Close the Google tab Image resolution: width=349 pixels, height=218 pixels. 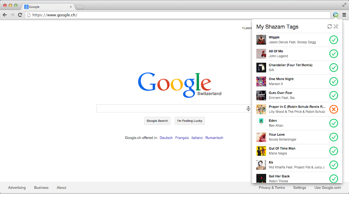71,7
